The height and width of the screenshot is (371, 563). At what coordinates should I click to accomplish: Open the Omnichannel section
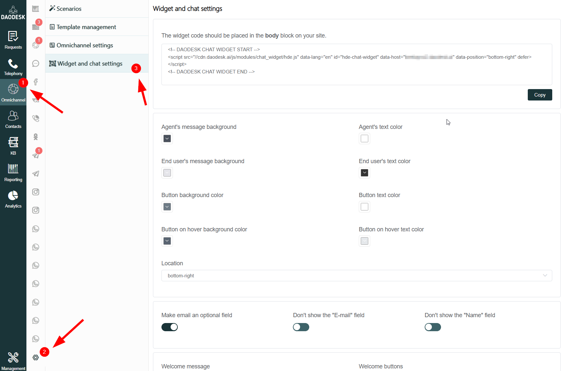click(13, 93)
